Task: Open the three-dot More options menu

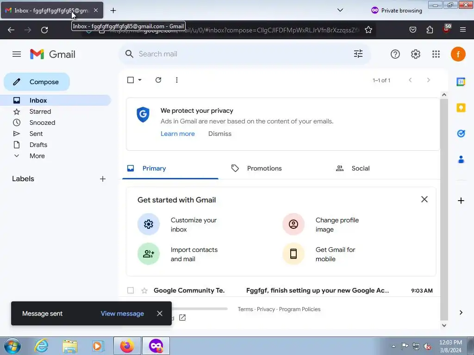Action: (x=176, y=80)
